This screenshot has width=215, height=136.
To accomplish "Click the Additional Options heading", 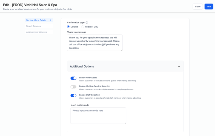I will point(82,66).
